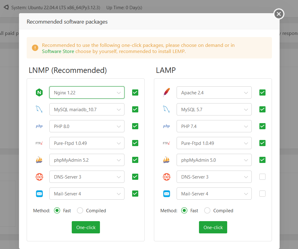Image resolution: width=298 pixels, height=249 pixels.
Task: Click the Mail-Server envelope icon in LAMP
Action: (x=167, y=194)
